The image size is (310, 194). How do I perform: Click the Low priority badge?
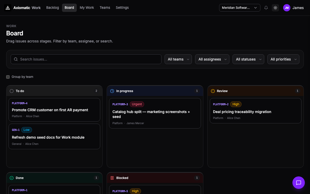pyautogui.click(x=27, y=130)
